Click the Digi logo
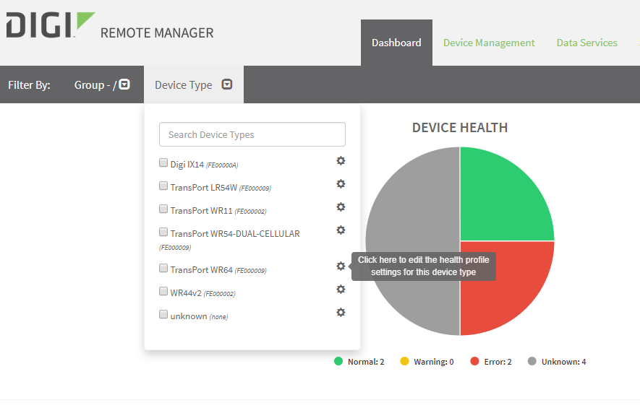 (51, 25)
